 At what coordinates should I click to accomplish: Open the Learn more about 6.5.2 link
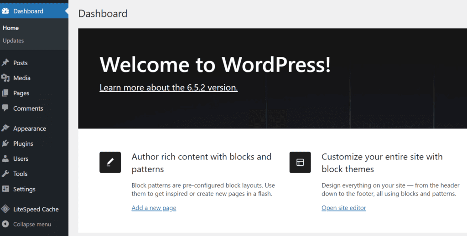click(169, 87)
